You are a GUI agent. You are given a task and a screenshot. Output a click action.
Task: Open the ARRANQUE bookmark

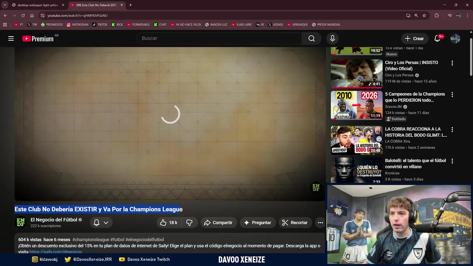coord(297,25)
